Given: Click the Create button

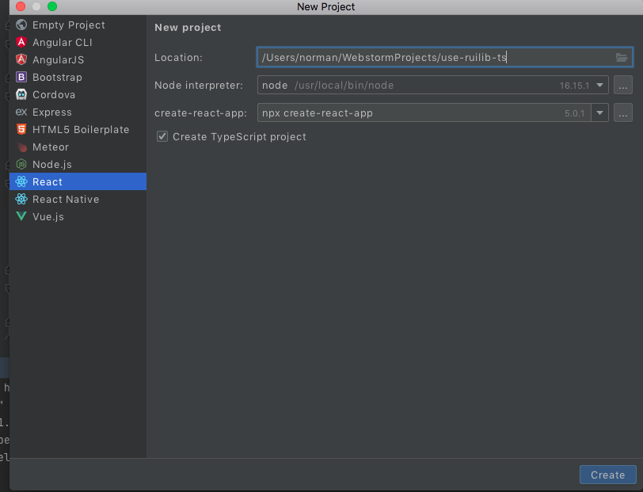Looking at the screenshot, I should point(607,475).
